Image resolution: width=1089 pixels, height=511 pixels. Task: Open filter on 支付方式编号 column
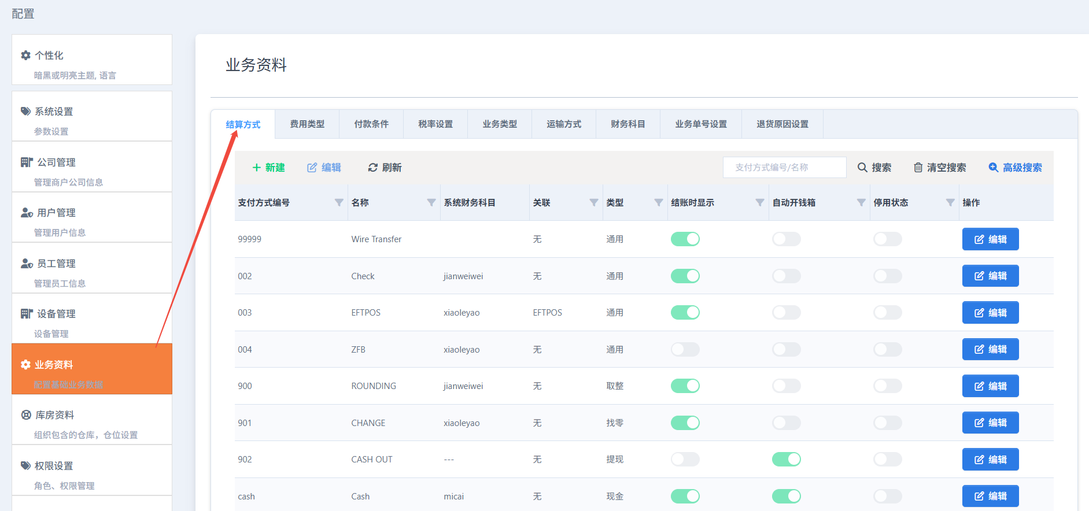pyautogui.click(x=339, y=203)
